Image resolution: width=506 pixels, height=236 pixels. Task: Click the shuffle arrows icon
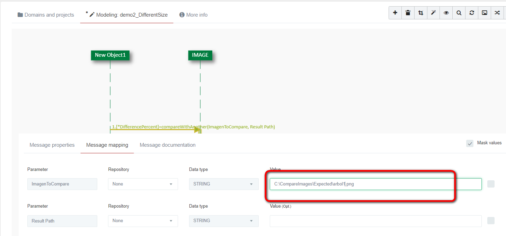pyautogui.click(x=497, y=13)
